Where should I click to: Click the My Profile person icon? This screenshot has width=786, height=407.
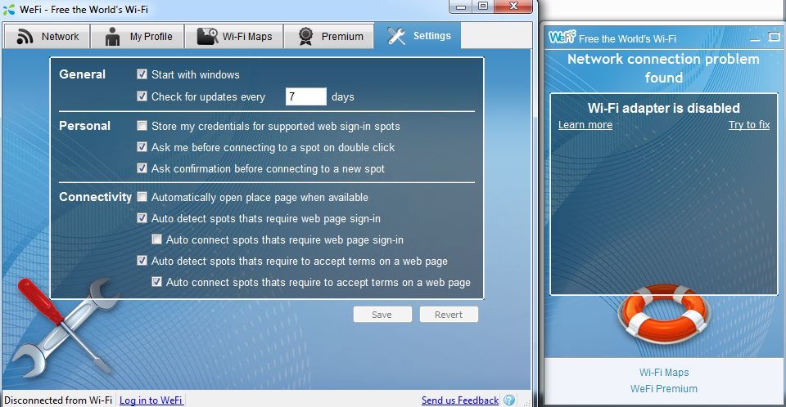(x=112, y=37)
